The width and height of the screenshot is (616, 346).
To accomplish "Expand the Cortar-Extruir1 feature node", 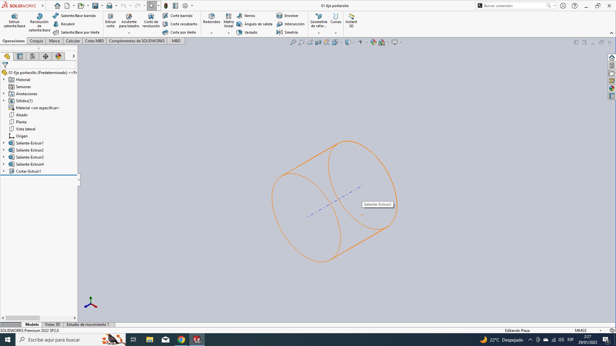I will pos(4,171).
